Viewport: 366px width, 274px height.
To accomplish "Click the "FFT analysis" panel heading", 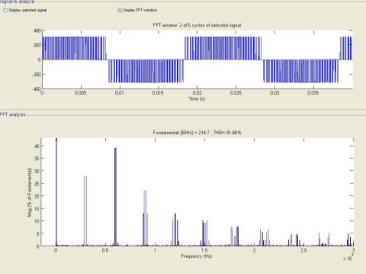I will tap(13, 115).
